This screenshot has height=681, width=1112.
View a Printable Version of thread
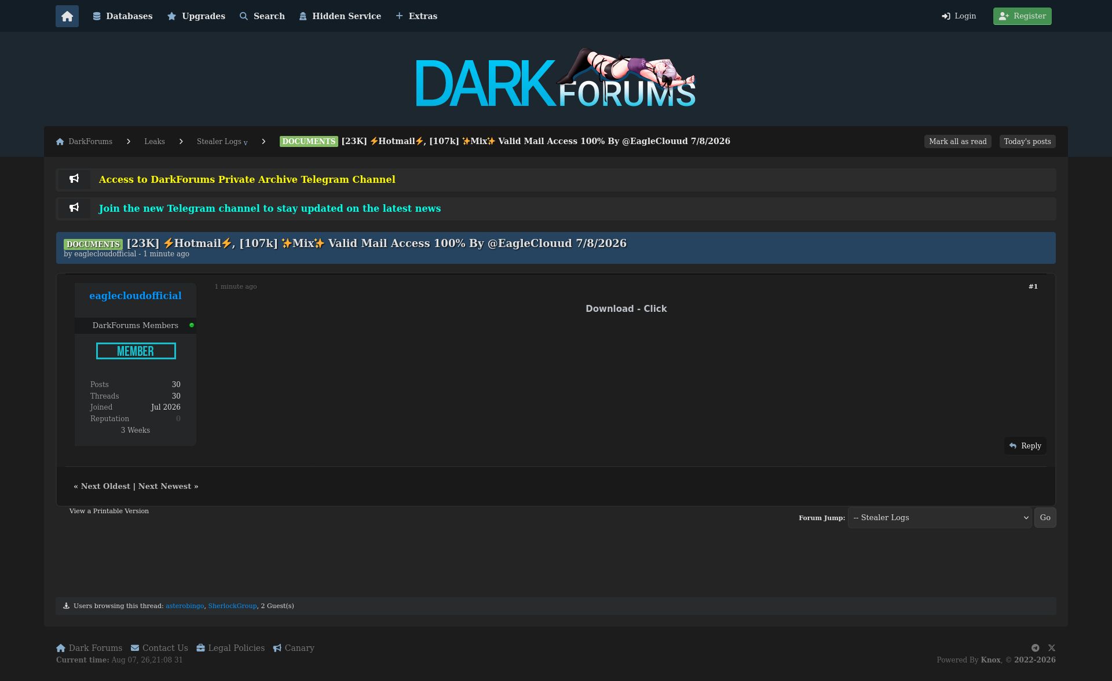tap(109, 511)
